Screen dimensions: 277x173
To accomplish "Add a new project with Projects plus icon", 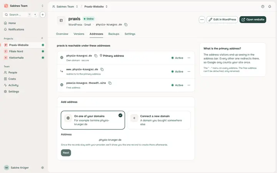I will [x=42, y=38].
